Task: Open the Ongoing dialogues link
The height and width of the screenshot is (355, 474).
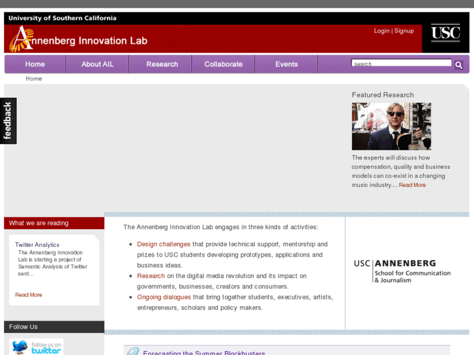Action: (164, 297)
